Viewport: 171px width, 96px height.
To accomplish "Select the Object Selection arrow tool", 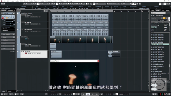I will click(57, 4).
